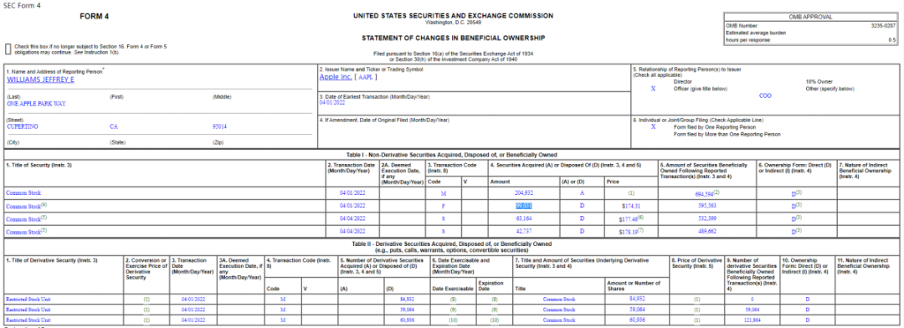
Task: Click the 121,864 derivative securities owned value
Action: coord(753,320)
